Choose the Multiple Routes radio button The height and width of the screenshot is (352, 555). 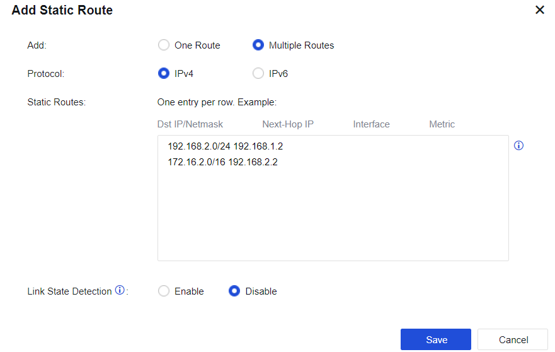(x=258, y=45)
